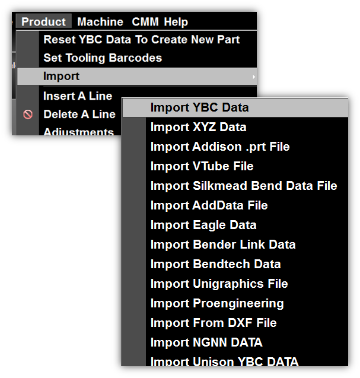This screenshot has height=378, width=360.
Task: Open the CMM menu
Action: 146,22
